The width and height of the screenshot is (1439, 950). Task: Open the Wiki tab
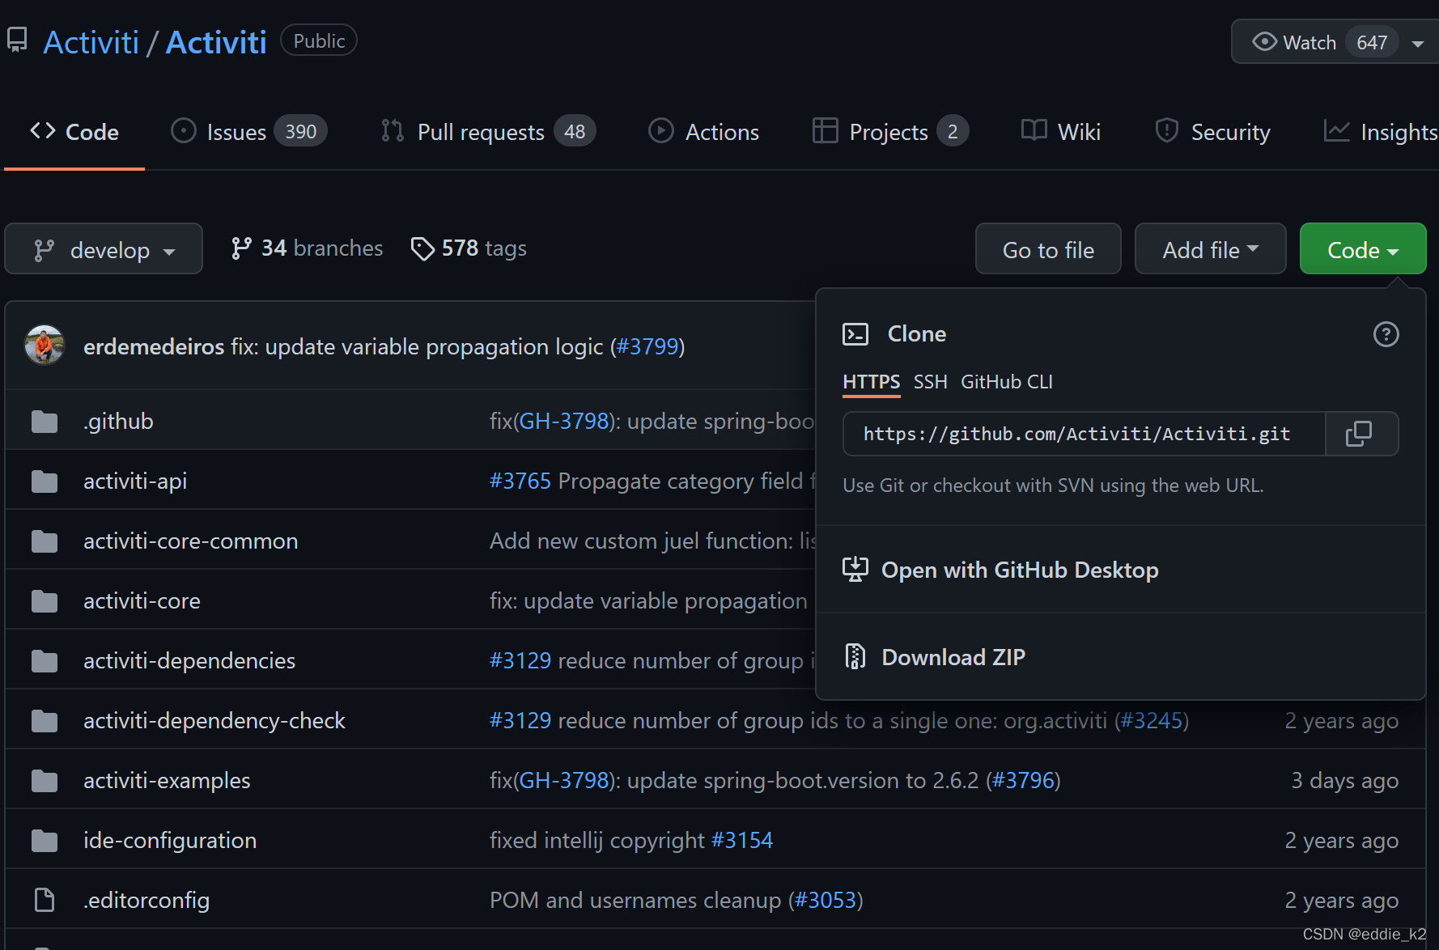click(x=1060, y=132)
